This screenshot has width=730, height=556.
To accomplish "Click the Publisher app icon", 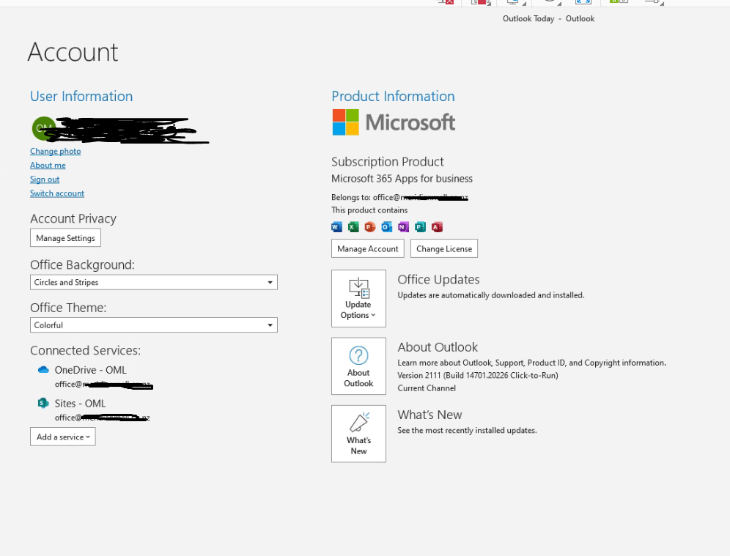I will coord(420,227).
